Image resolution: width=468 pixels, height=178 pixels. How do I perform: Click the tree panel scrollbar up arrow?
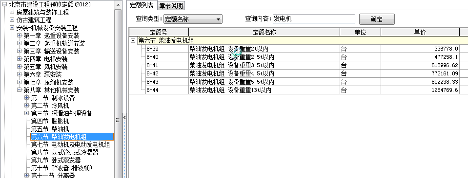[118, 5]
